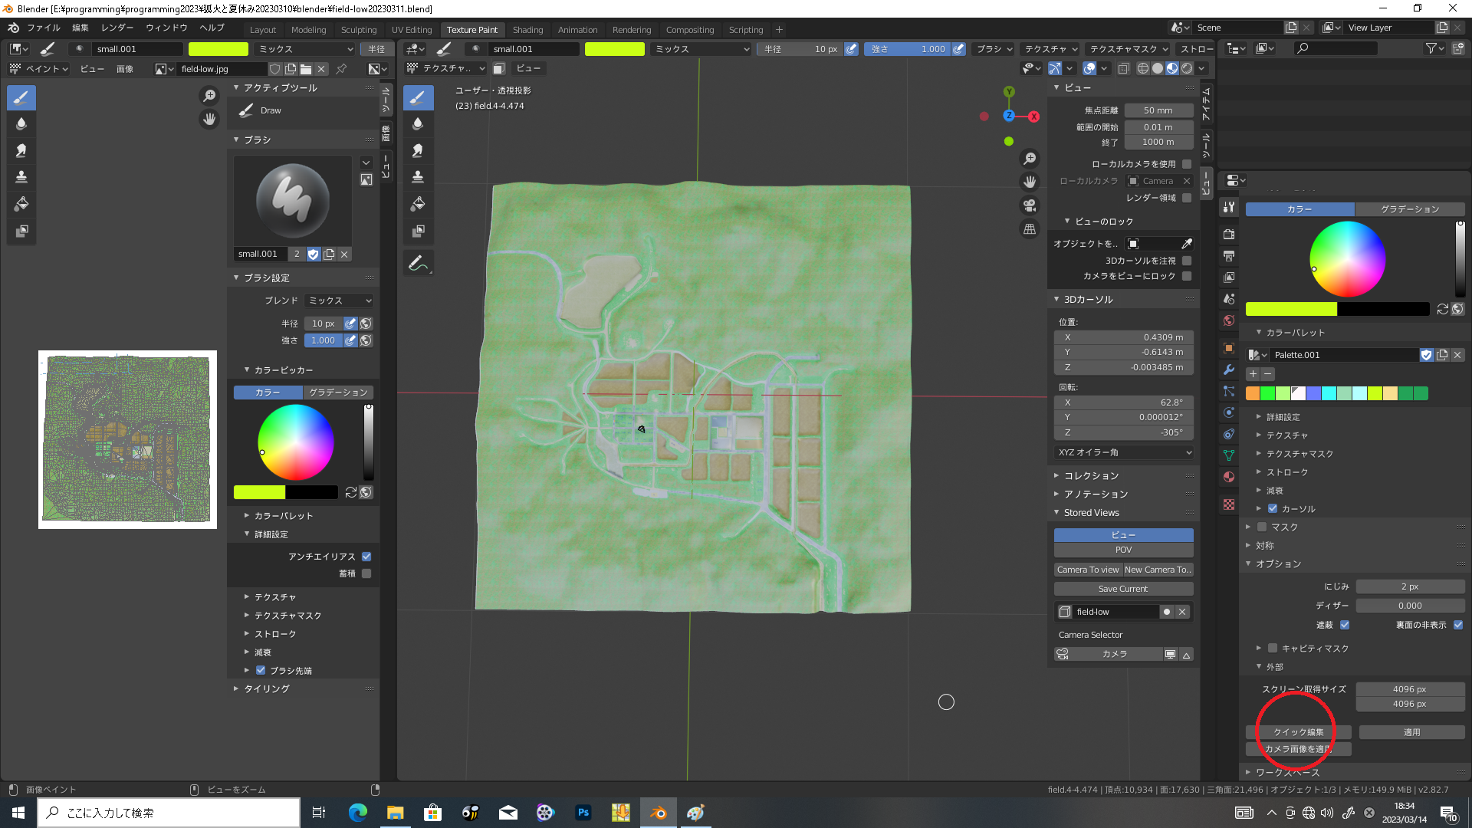
Task: Pick the orange swatch in Palette.001
Action: coord(1253,393)
